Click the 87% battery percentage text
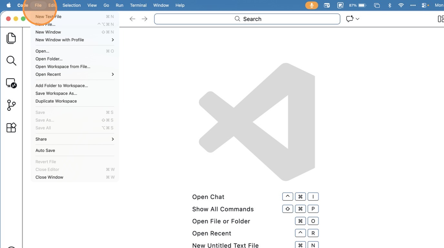This screenshot has width=444, height=248. point(353,5)
